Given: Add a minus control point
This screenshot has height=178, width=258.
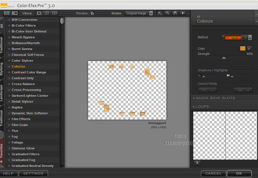Looking at the screenshot, I should [x=208, y=90].
